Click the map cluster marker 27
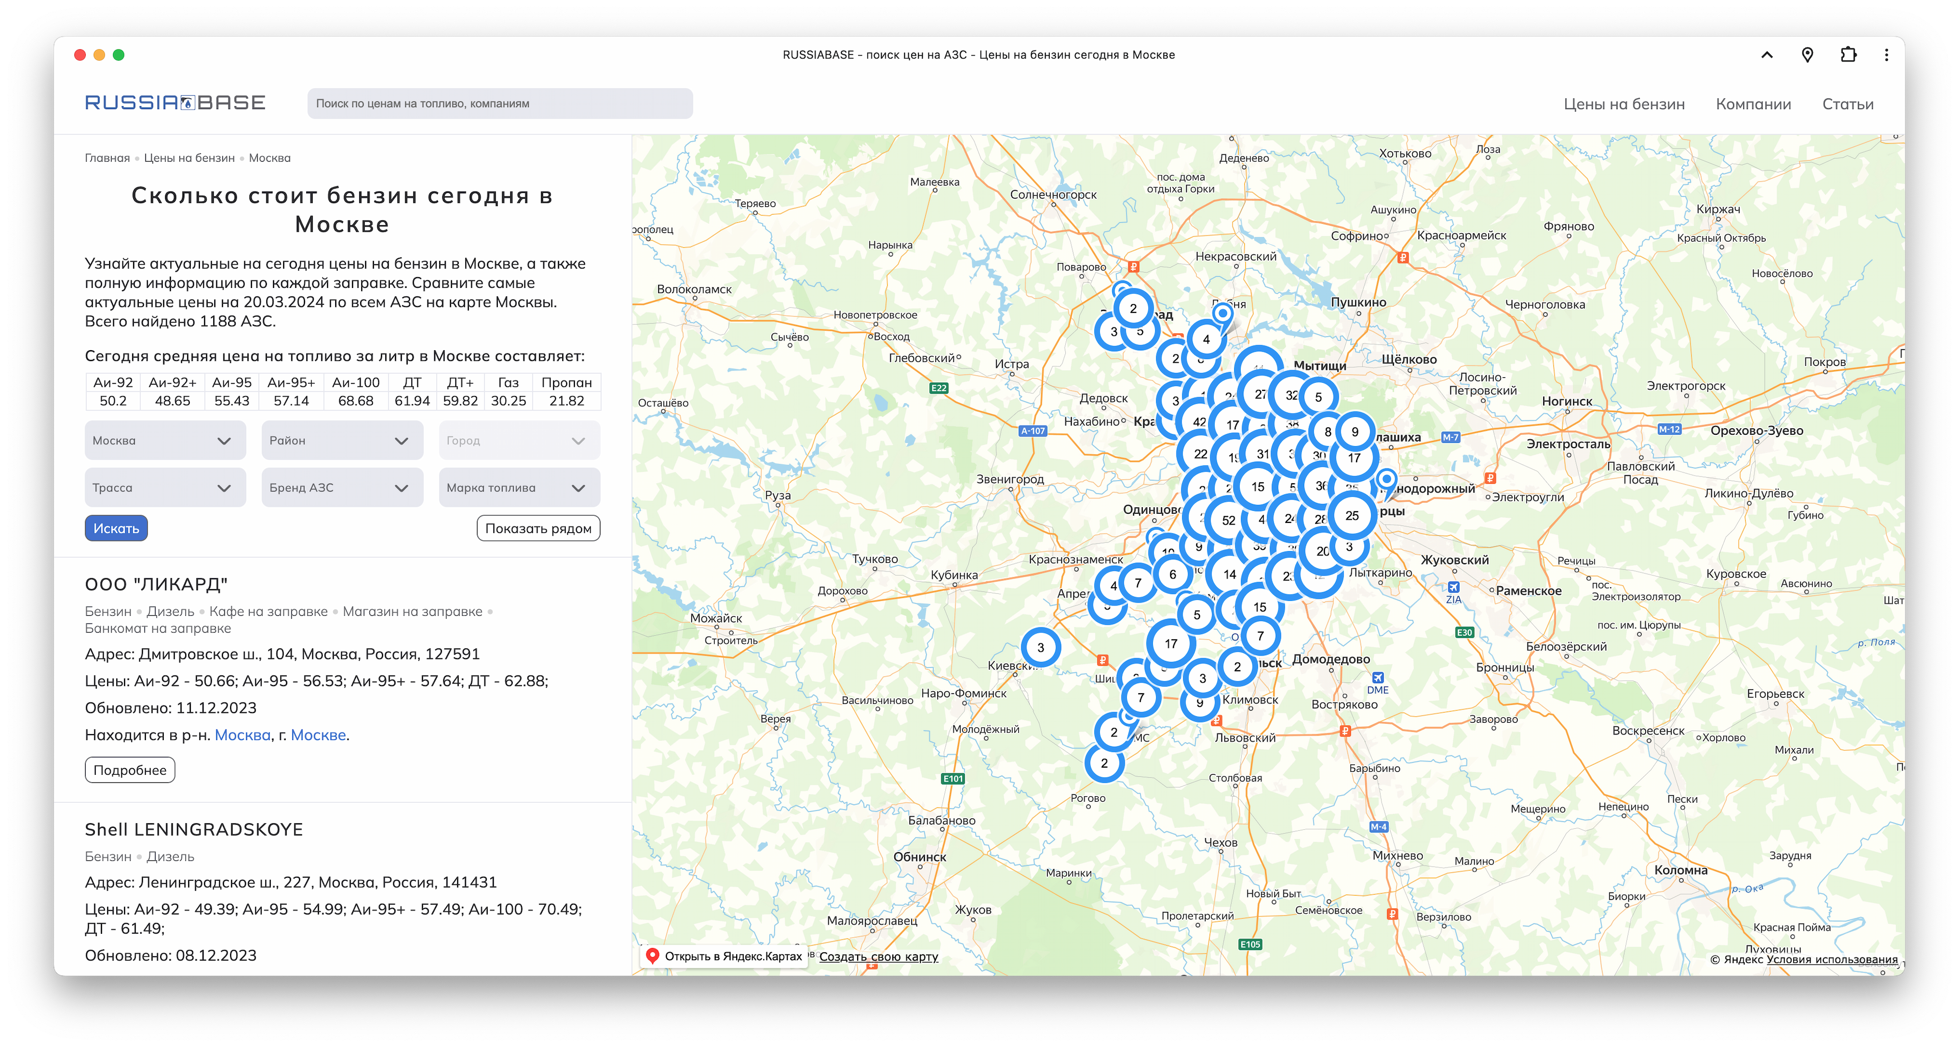This screenshot has height=1047, width=1959. 1260,394
